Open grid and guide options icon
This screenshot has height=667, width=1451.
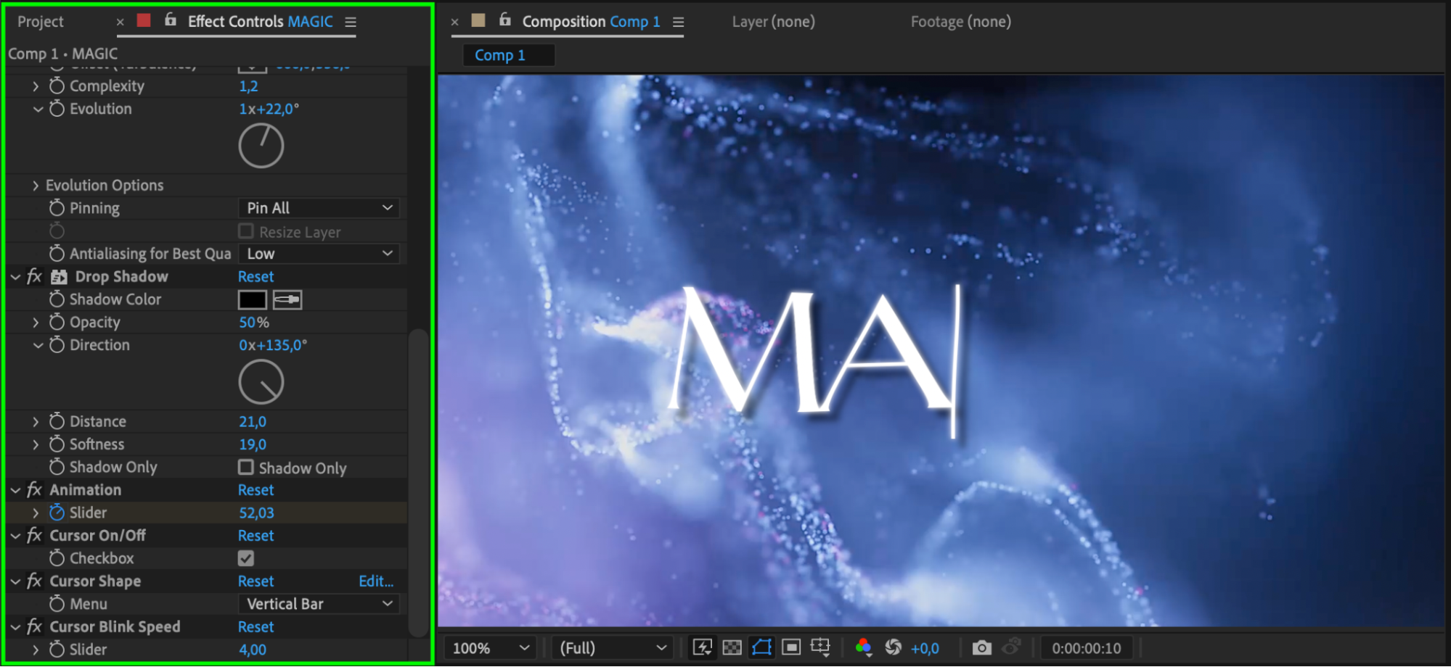[820, 647]
